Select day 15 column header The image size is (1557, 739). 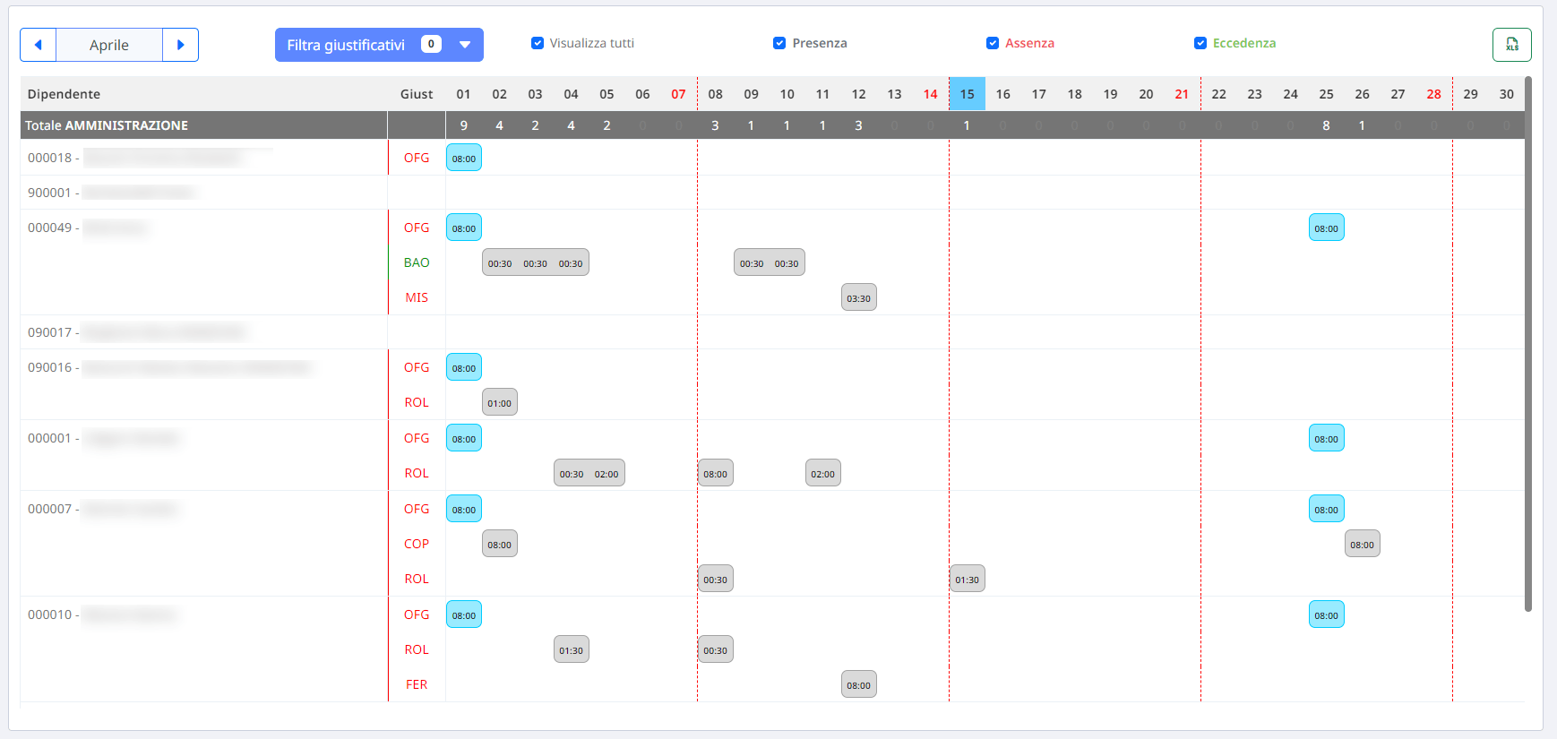click(967, 94)
